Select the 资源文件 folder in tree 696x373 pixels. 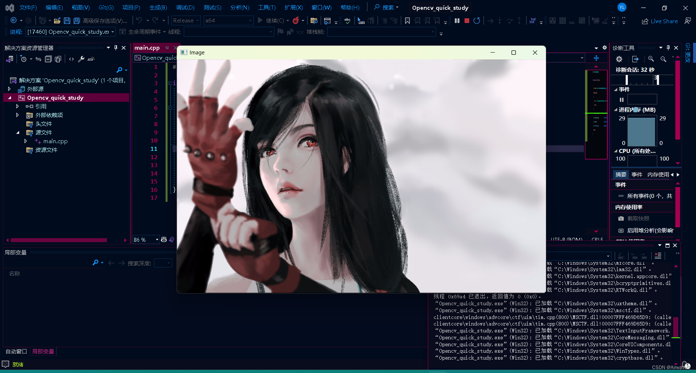click(46, 150)
